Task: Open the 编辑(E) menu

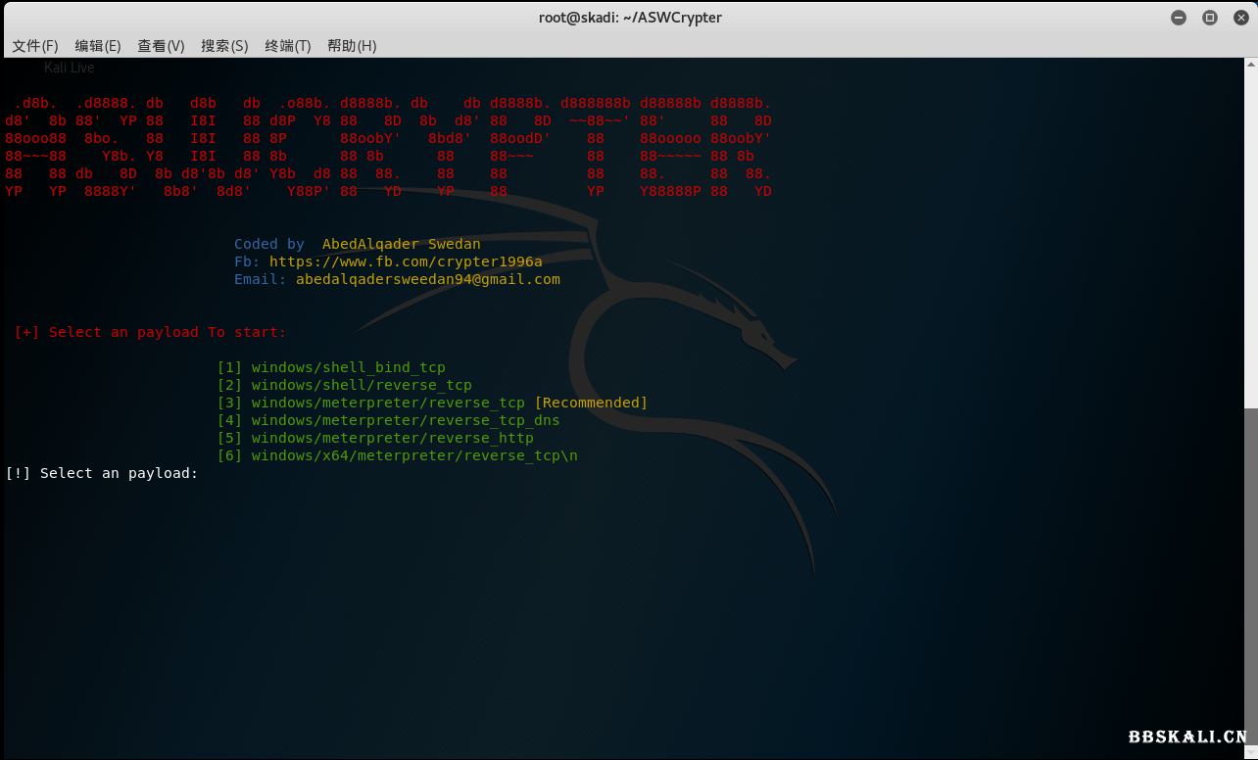Action: tap(98, 46)
